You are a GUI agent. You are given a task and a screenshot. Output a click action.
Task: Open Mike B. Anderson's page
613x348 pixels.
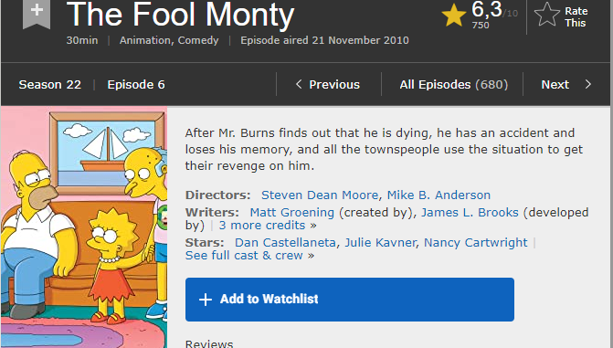click(439, 195)
